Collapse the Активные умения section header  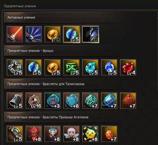click(80, 17)
